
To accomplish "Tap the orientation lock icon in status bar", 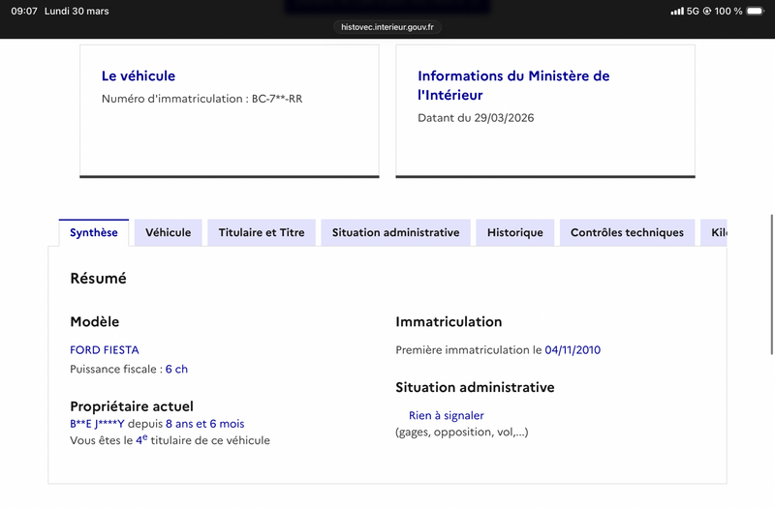I will [x=707, y=11].
